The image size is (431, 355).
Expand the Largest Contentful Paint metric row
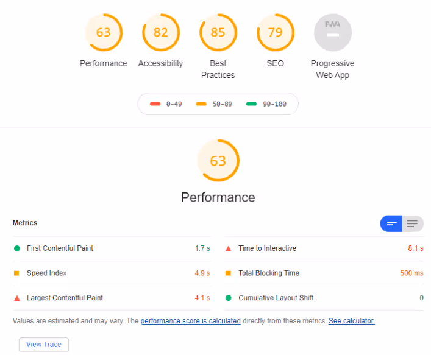pos(112,298)
